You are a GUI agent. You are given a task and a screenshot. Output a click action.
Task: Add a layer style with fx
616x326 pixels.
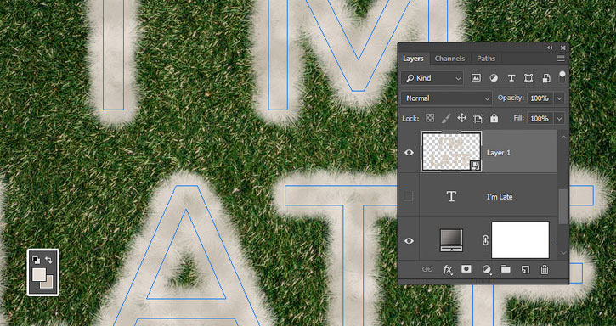pyautogui.click(x=447, y=269)
